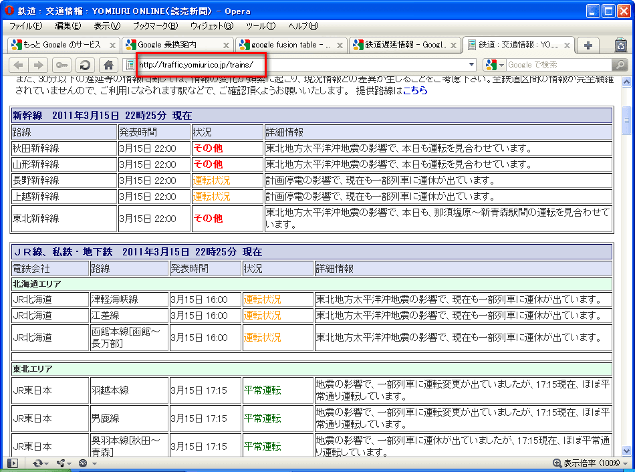Open the ヘルプ menu

tap(303, 26)
